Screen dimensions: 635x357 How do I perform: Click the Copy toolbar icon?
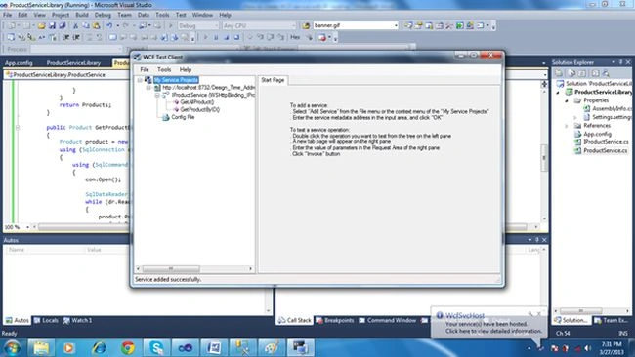[86, 25]
